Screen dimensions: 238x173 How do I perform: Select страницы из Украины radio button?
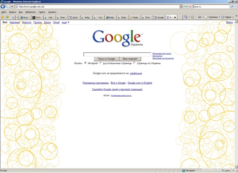click(x=134, y=63)
